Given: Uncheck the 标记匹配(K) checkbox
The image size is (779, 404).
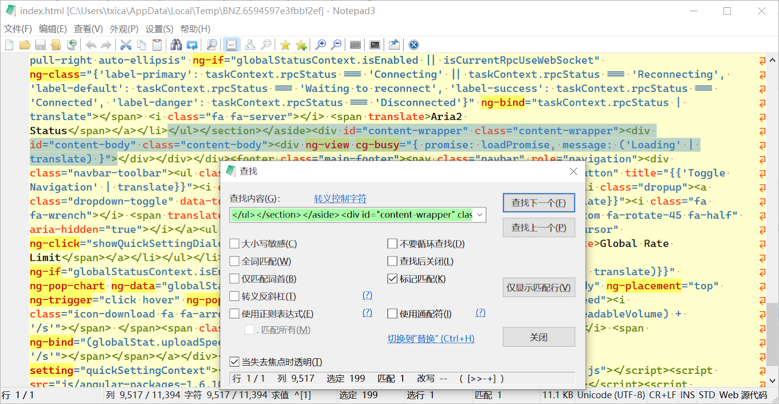Looking at the screenshot, I should click(x=392, y=279).
